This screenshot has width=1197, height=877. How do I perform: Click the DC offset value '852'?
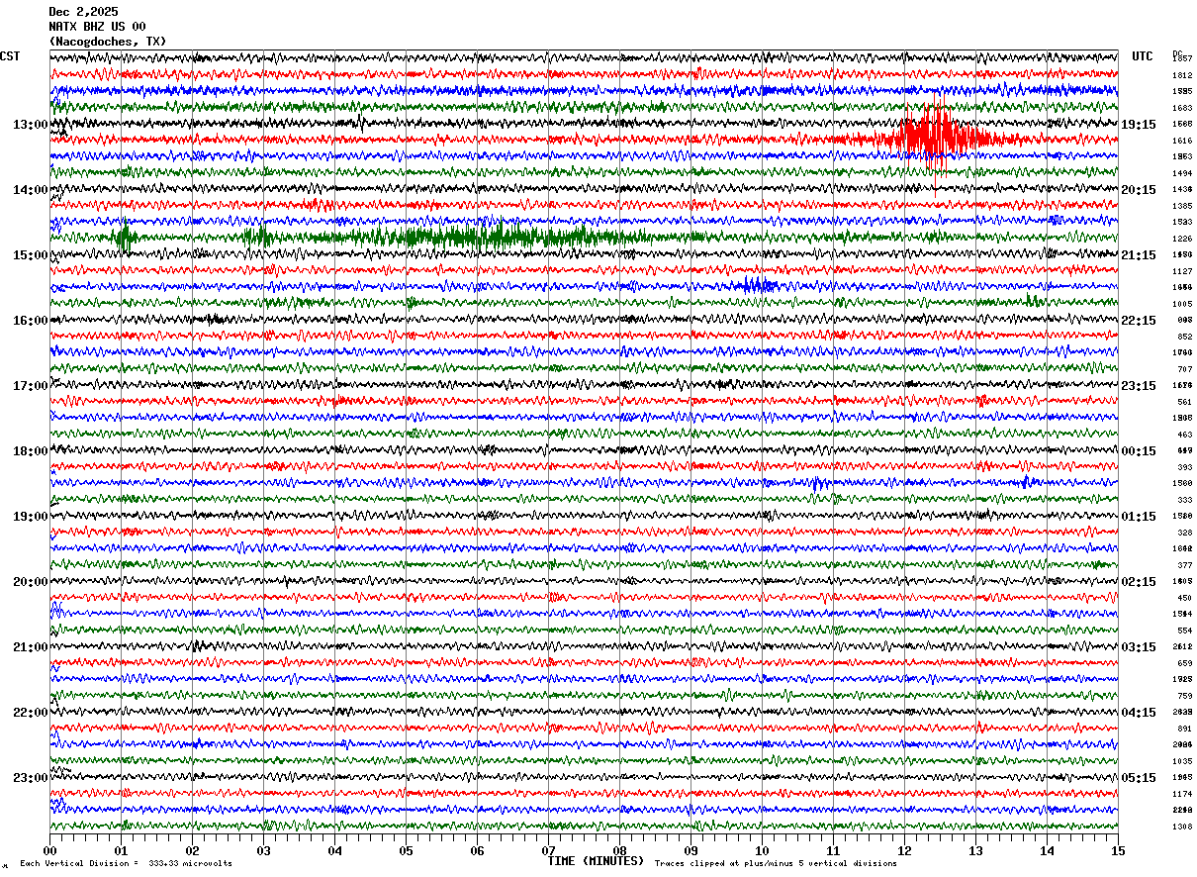tap(1184, 337)
